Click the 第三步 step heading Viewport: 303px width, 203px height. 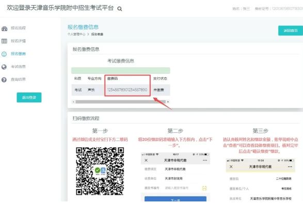261,131
